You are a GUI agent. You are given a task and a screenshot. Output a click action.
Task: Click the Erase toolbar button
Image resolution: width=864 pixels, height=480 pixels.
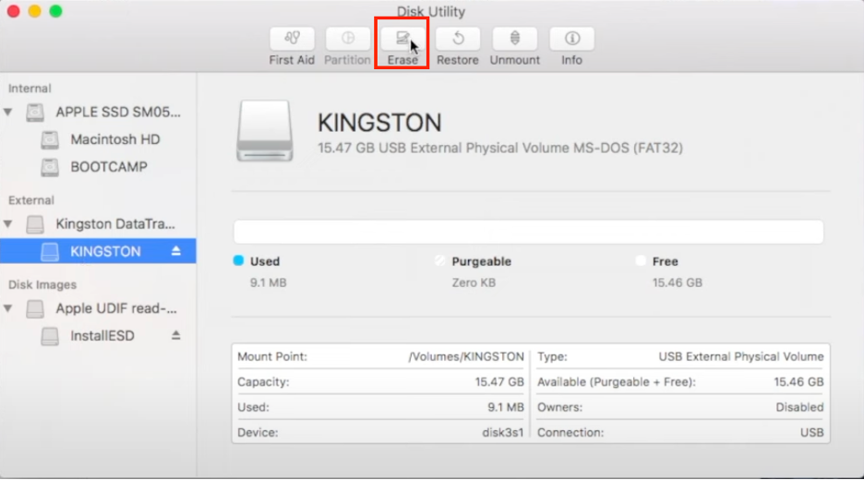coord(402,39)
